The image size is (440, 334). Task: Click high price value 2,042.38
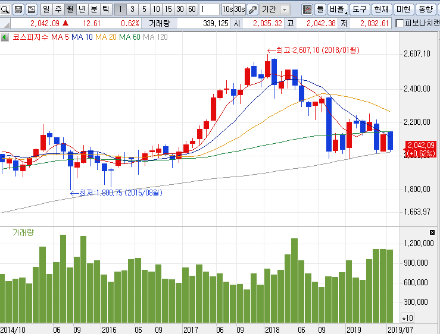pos(321,23)
